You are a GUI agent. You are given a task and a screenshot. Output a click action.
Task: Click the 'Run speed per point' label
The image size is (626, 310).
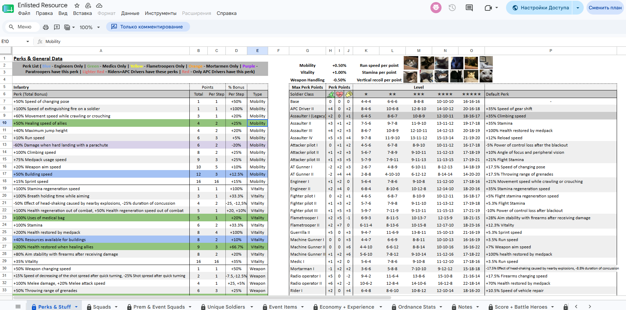pos(379,65)
